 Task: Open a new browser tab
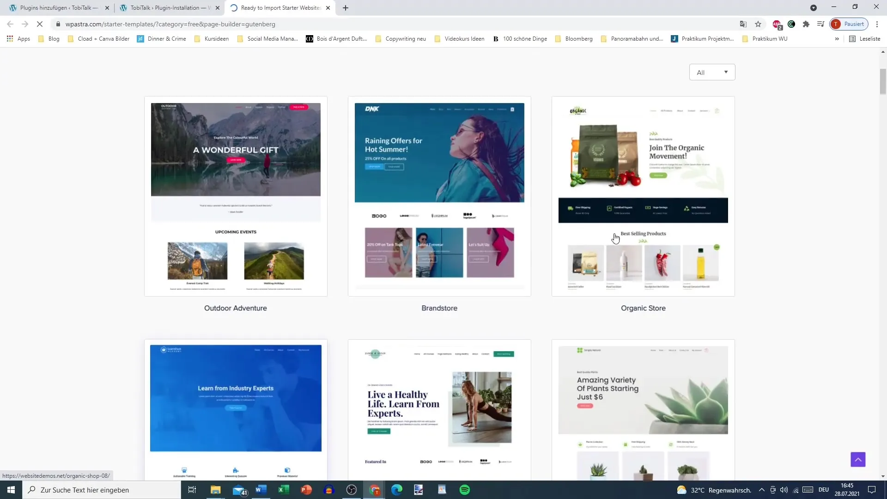346,8
